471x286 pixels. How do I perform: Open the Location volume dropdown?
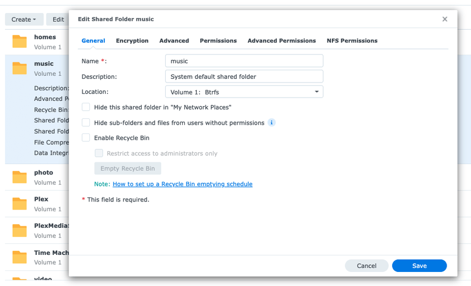pos(244,92)
